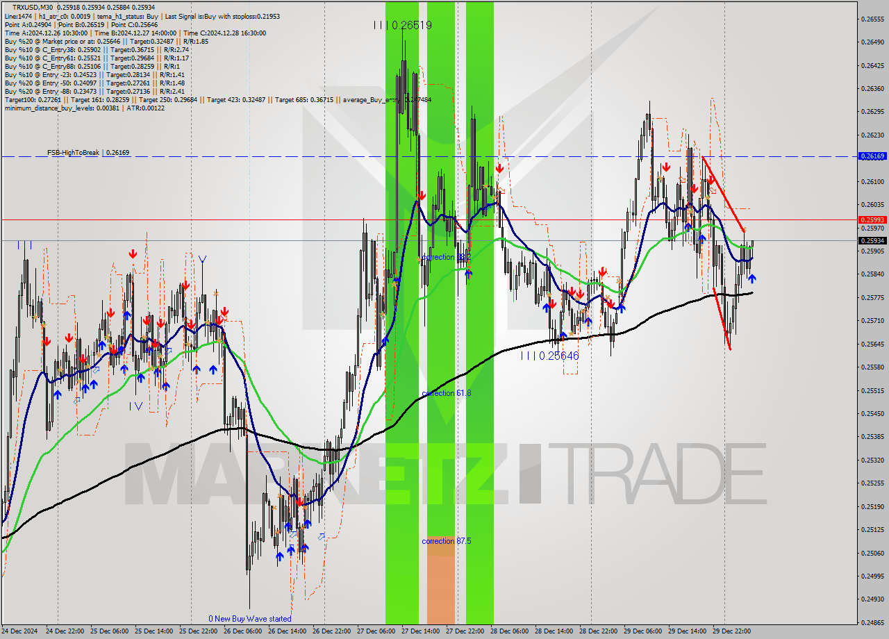Click the 'Buy %20 @ Entry -50: 0.24097' line
889x639 pixels.
(x=94, y=83)
